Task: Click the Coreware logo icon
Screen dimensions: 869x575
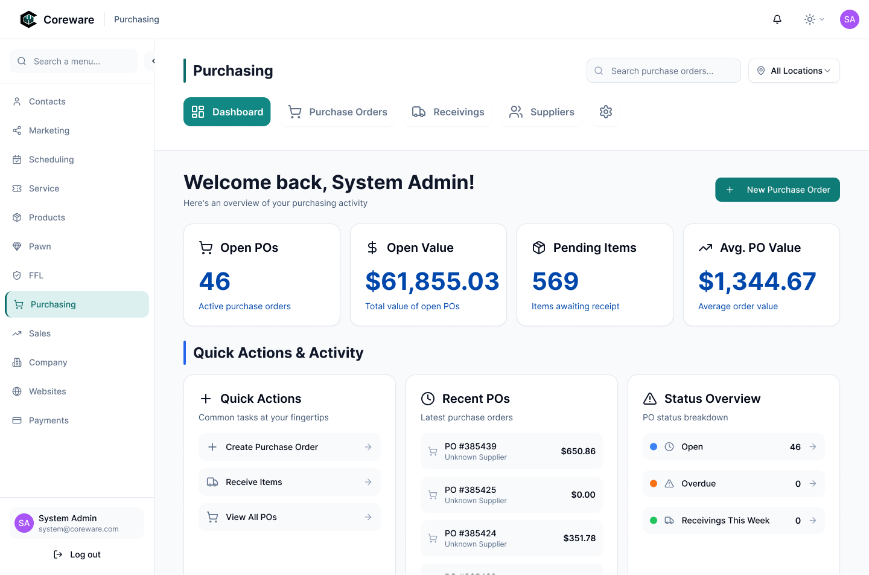Action: tap(28, 19)
